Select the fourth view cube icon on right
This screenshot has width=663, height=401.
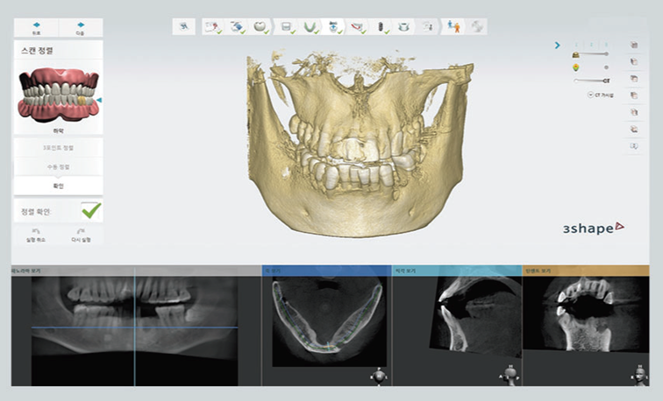coord(634,95)
